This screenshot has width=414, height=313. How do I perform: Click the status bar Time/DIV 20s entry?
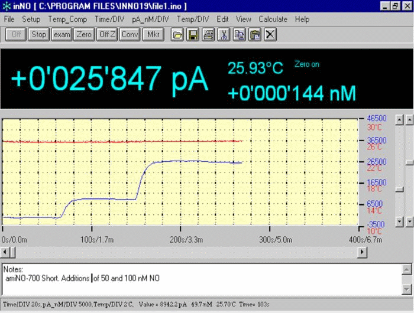[x=21, y=304]
